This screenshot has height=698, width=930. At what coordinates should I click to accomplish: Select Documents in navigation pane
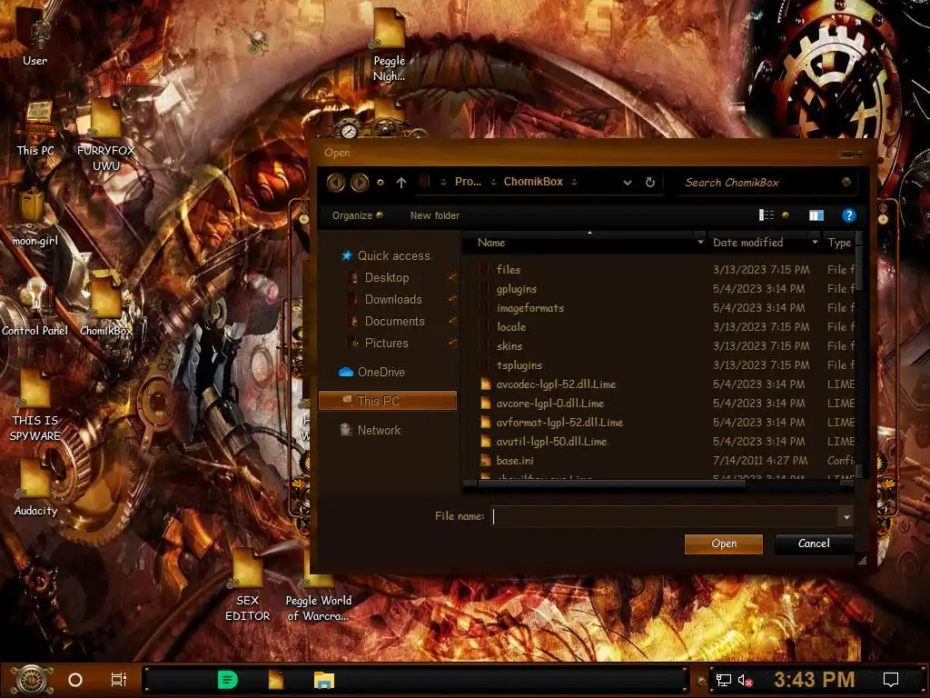pyautogui.click(x=394, y=321)
